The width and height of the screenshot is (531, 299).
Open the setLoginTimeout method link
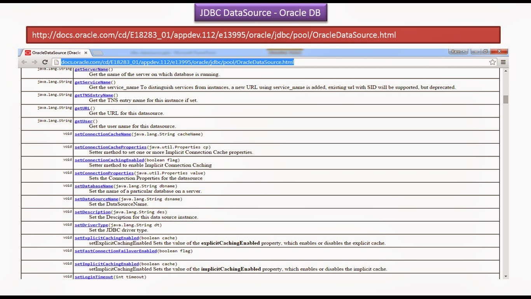point(94,277)
